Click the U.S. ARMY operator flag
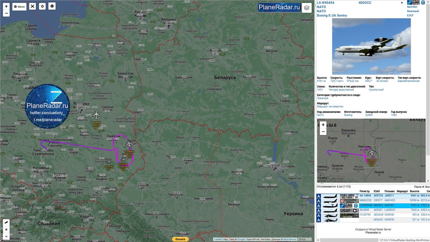 (x=349, y=215)
